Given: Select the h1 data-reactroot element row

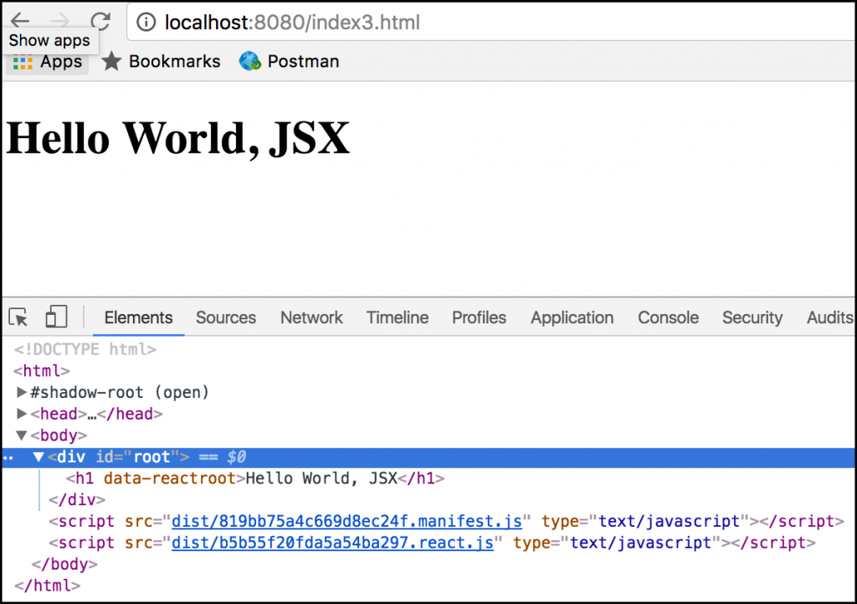Looking at the screenshot, I should tap(255, 478).
